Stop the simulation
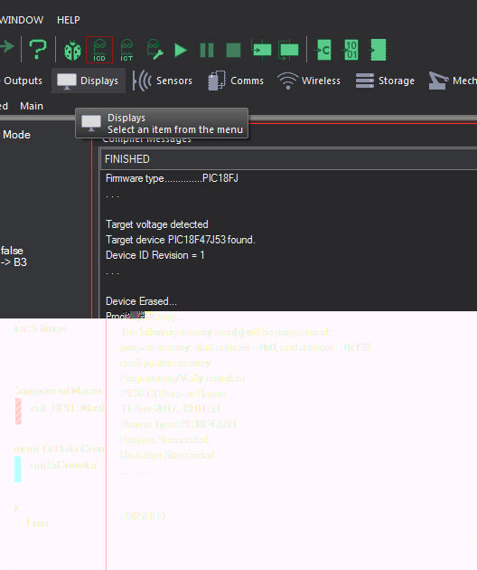 pyautogui.click(x=233, y=50)
